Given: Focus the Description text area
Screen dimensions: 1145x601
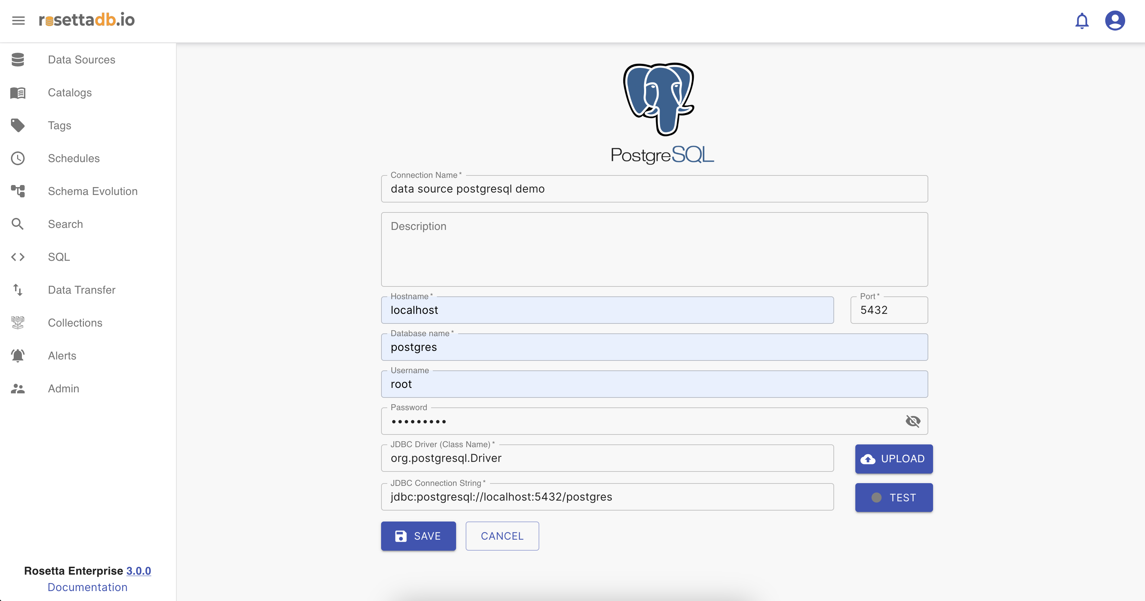Looking at the screenshot, I should coord(654,249).
